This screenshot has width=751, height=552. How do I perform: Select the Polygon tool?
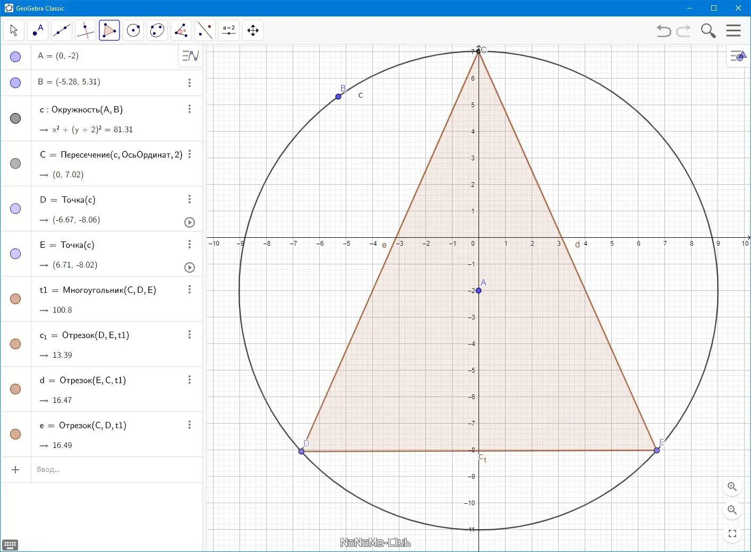(109, 30)
